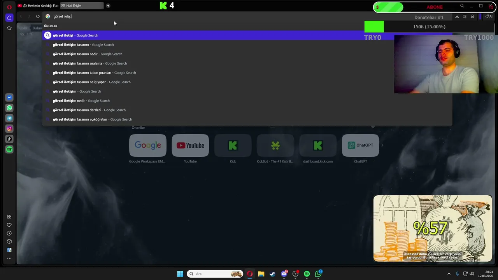Viewport: 498px width, 280px height.
Task: Select the Hızlı Erişim tab
Action: pos(82,6)
